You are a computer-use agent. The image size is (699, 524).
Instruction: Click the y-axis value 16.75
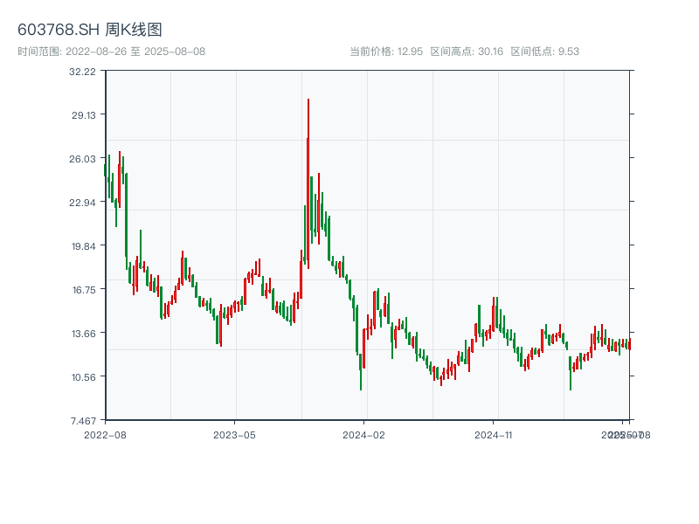(x=84, y=290)
